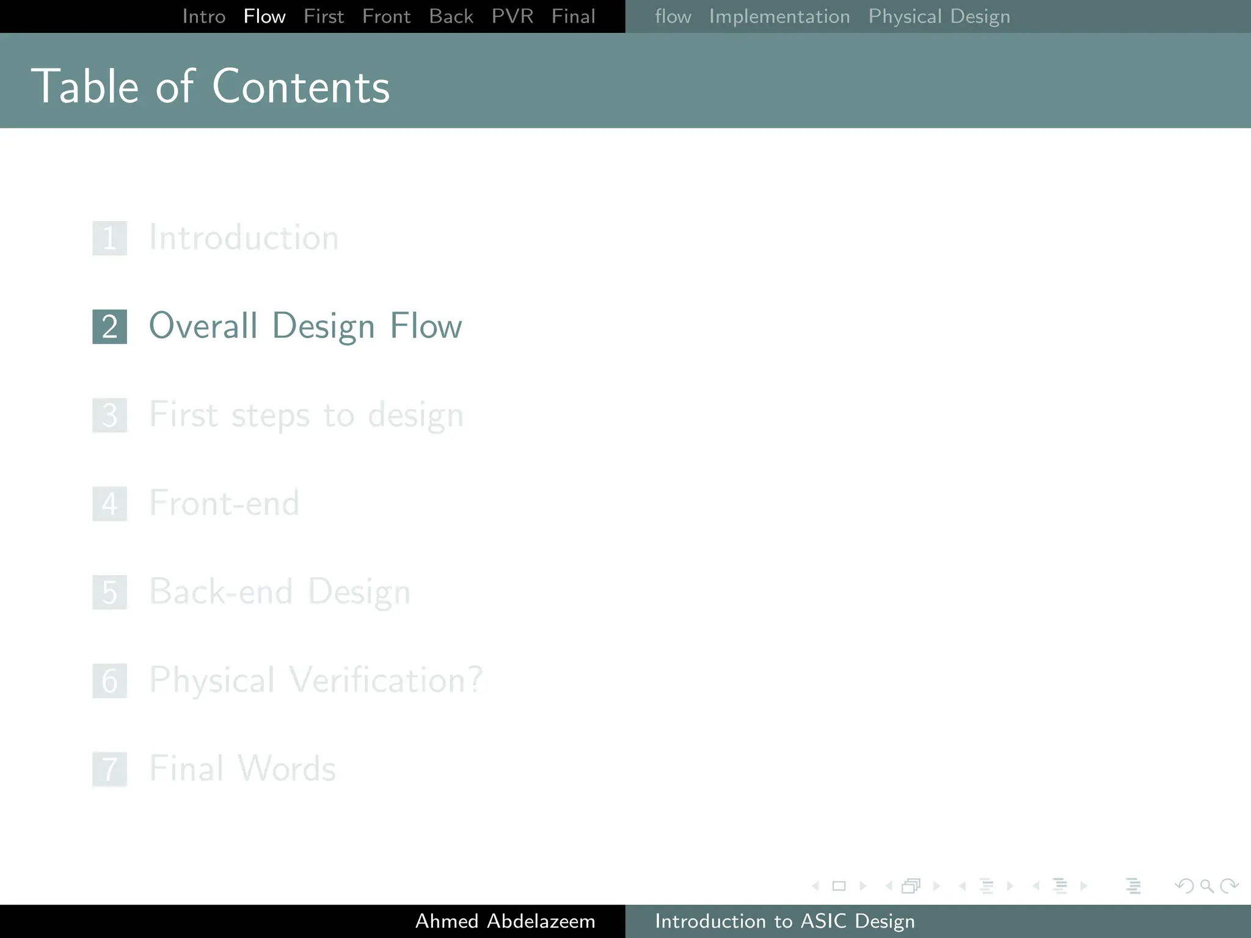1251x938 pixels.
Task: Click section number 5 box
Action: pos(110,592)
